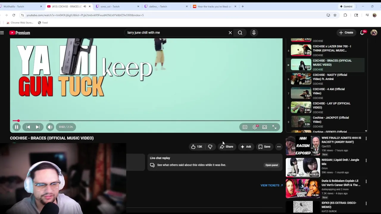Seek using the red video progress bar
The image size is (381, 214).
click(x=146, y=121)
